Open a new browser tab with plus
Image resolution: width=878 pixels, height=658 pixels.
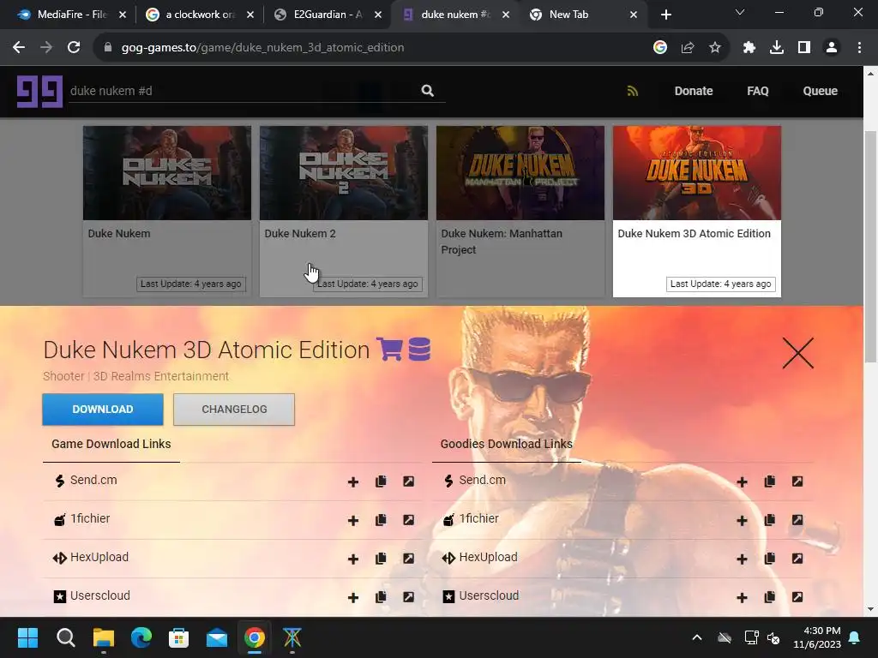(x=665, y=15)
